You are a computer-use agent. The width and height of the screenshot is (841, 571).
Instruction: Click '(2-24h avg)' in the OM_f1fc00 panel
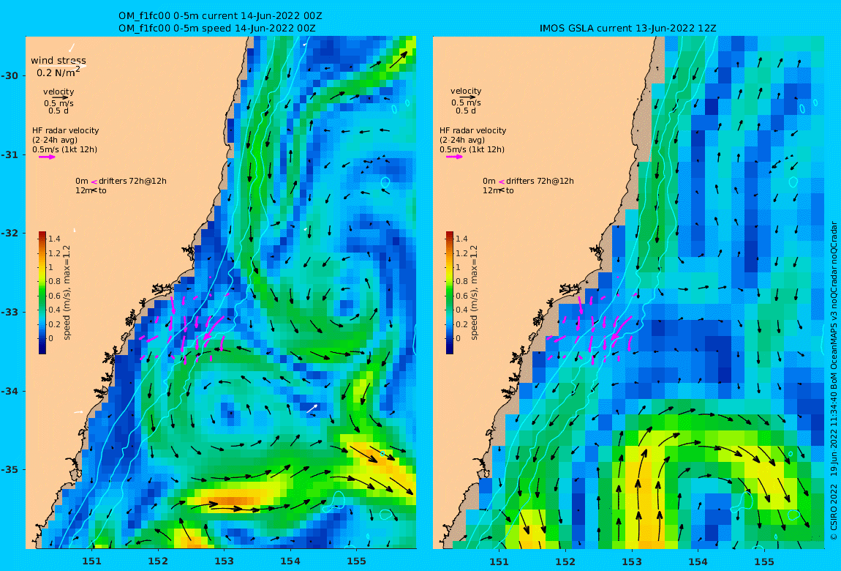[x=55, y=140]
